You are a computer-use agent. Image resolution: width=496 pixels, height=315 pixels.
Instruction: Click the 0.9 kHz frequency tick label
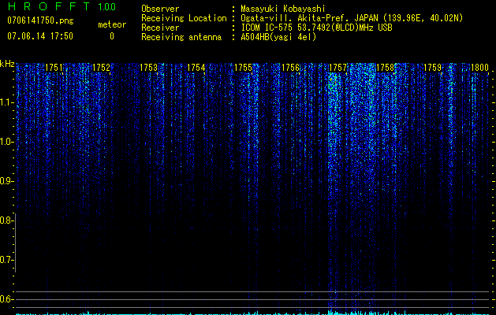pyautogui.click(x=6, y=181)
